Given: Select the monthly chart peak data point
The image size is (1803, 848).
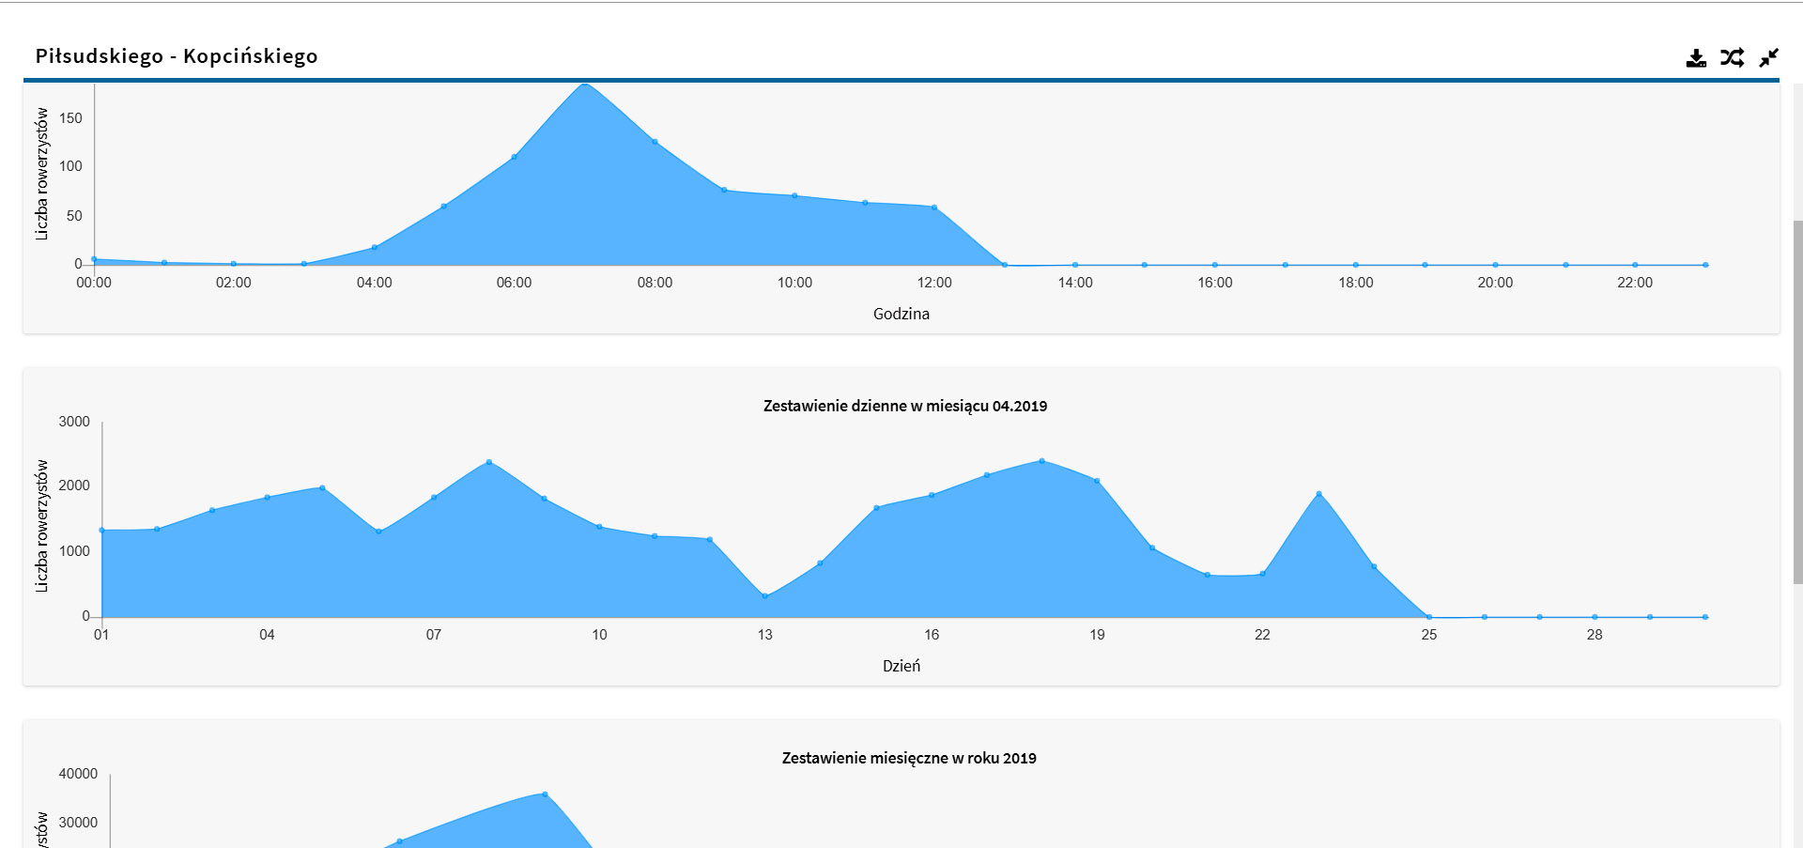Looking at the screenshot, I should click(545, 794).
